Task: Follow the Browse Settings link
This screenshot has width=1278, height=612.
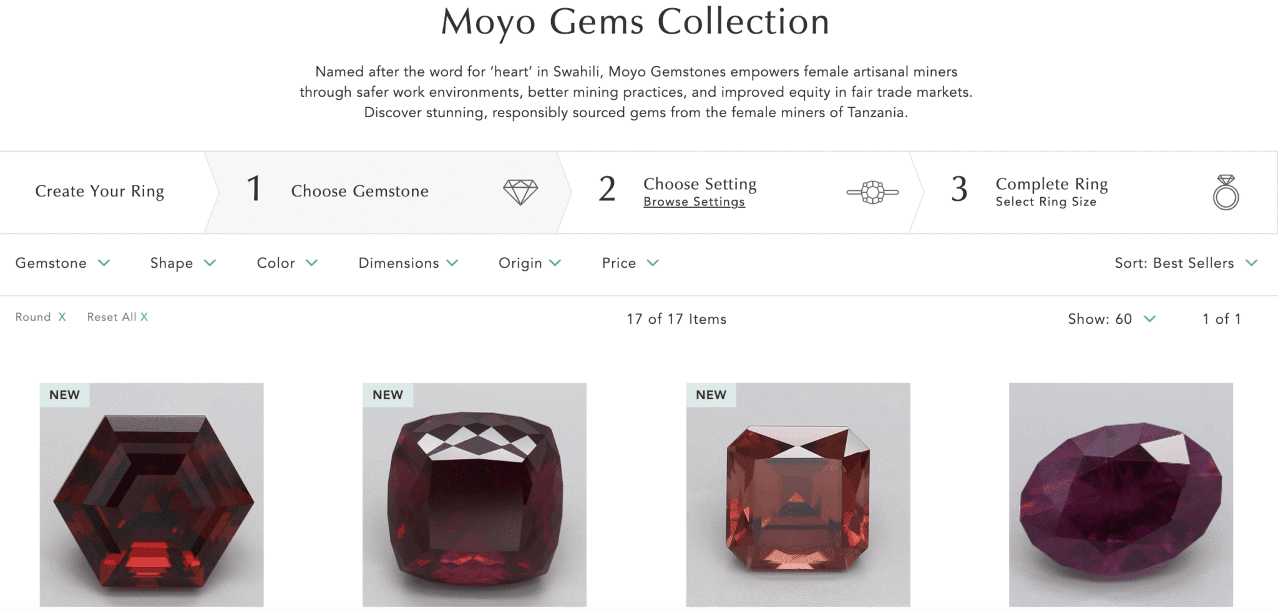Action: click(694, 202)
